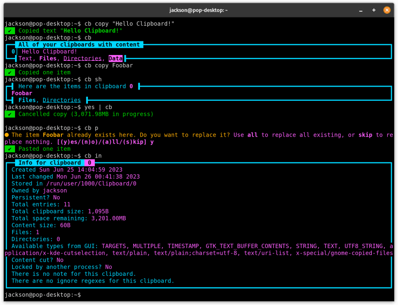Click the green checkmark beside "Copied text"
Viewport: 398px width, 305px height.
10,30
